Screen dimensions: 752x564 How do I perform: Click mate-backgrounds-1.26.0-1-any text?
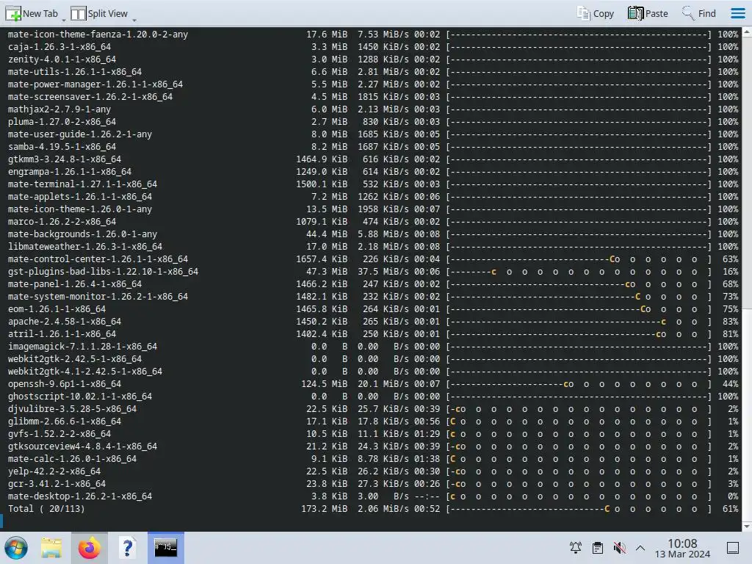pyautogui.click(x=82, y=234)
